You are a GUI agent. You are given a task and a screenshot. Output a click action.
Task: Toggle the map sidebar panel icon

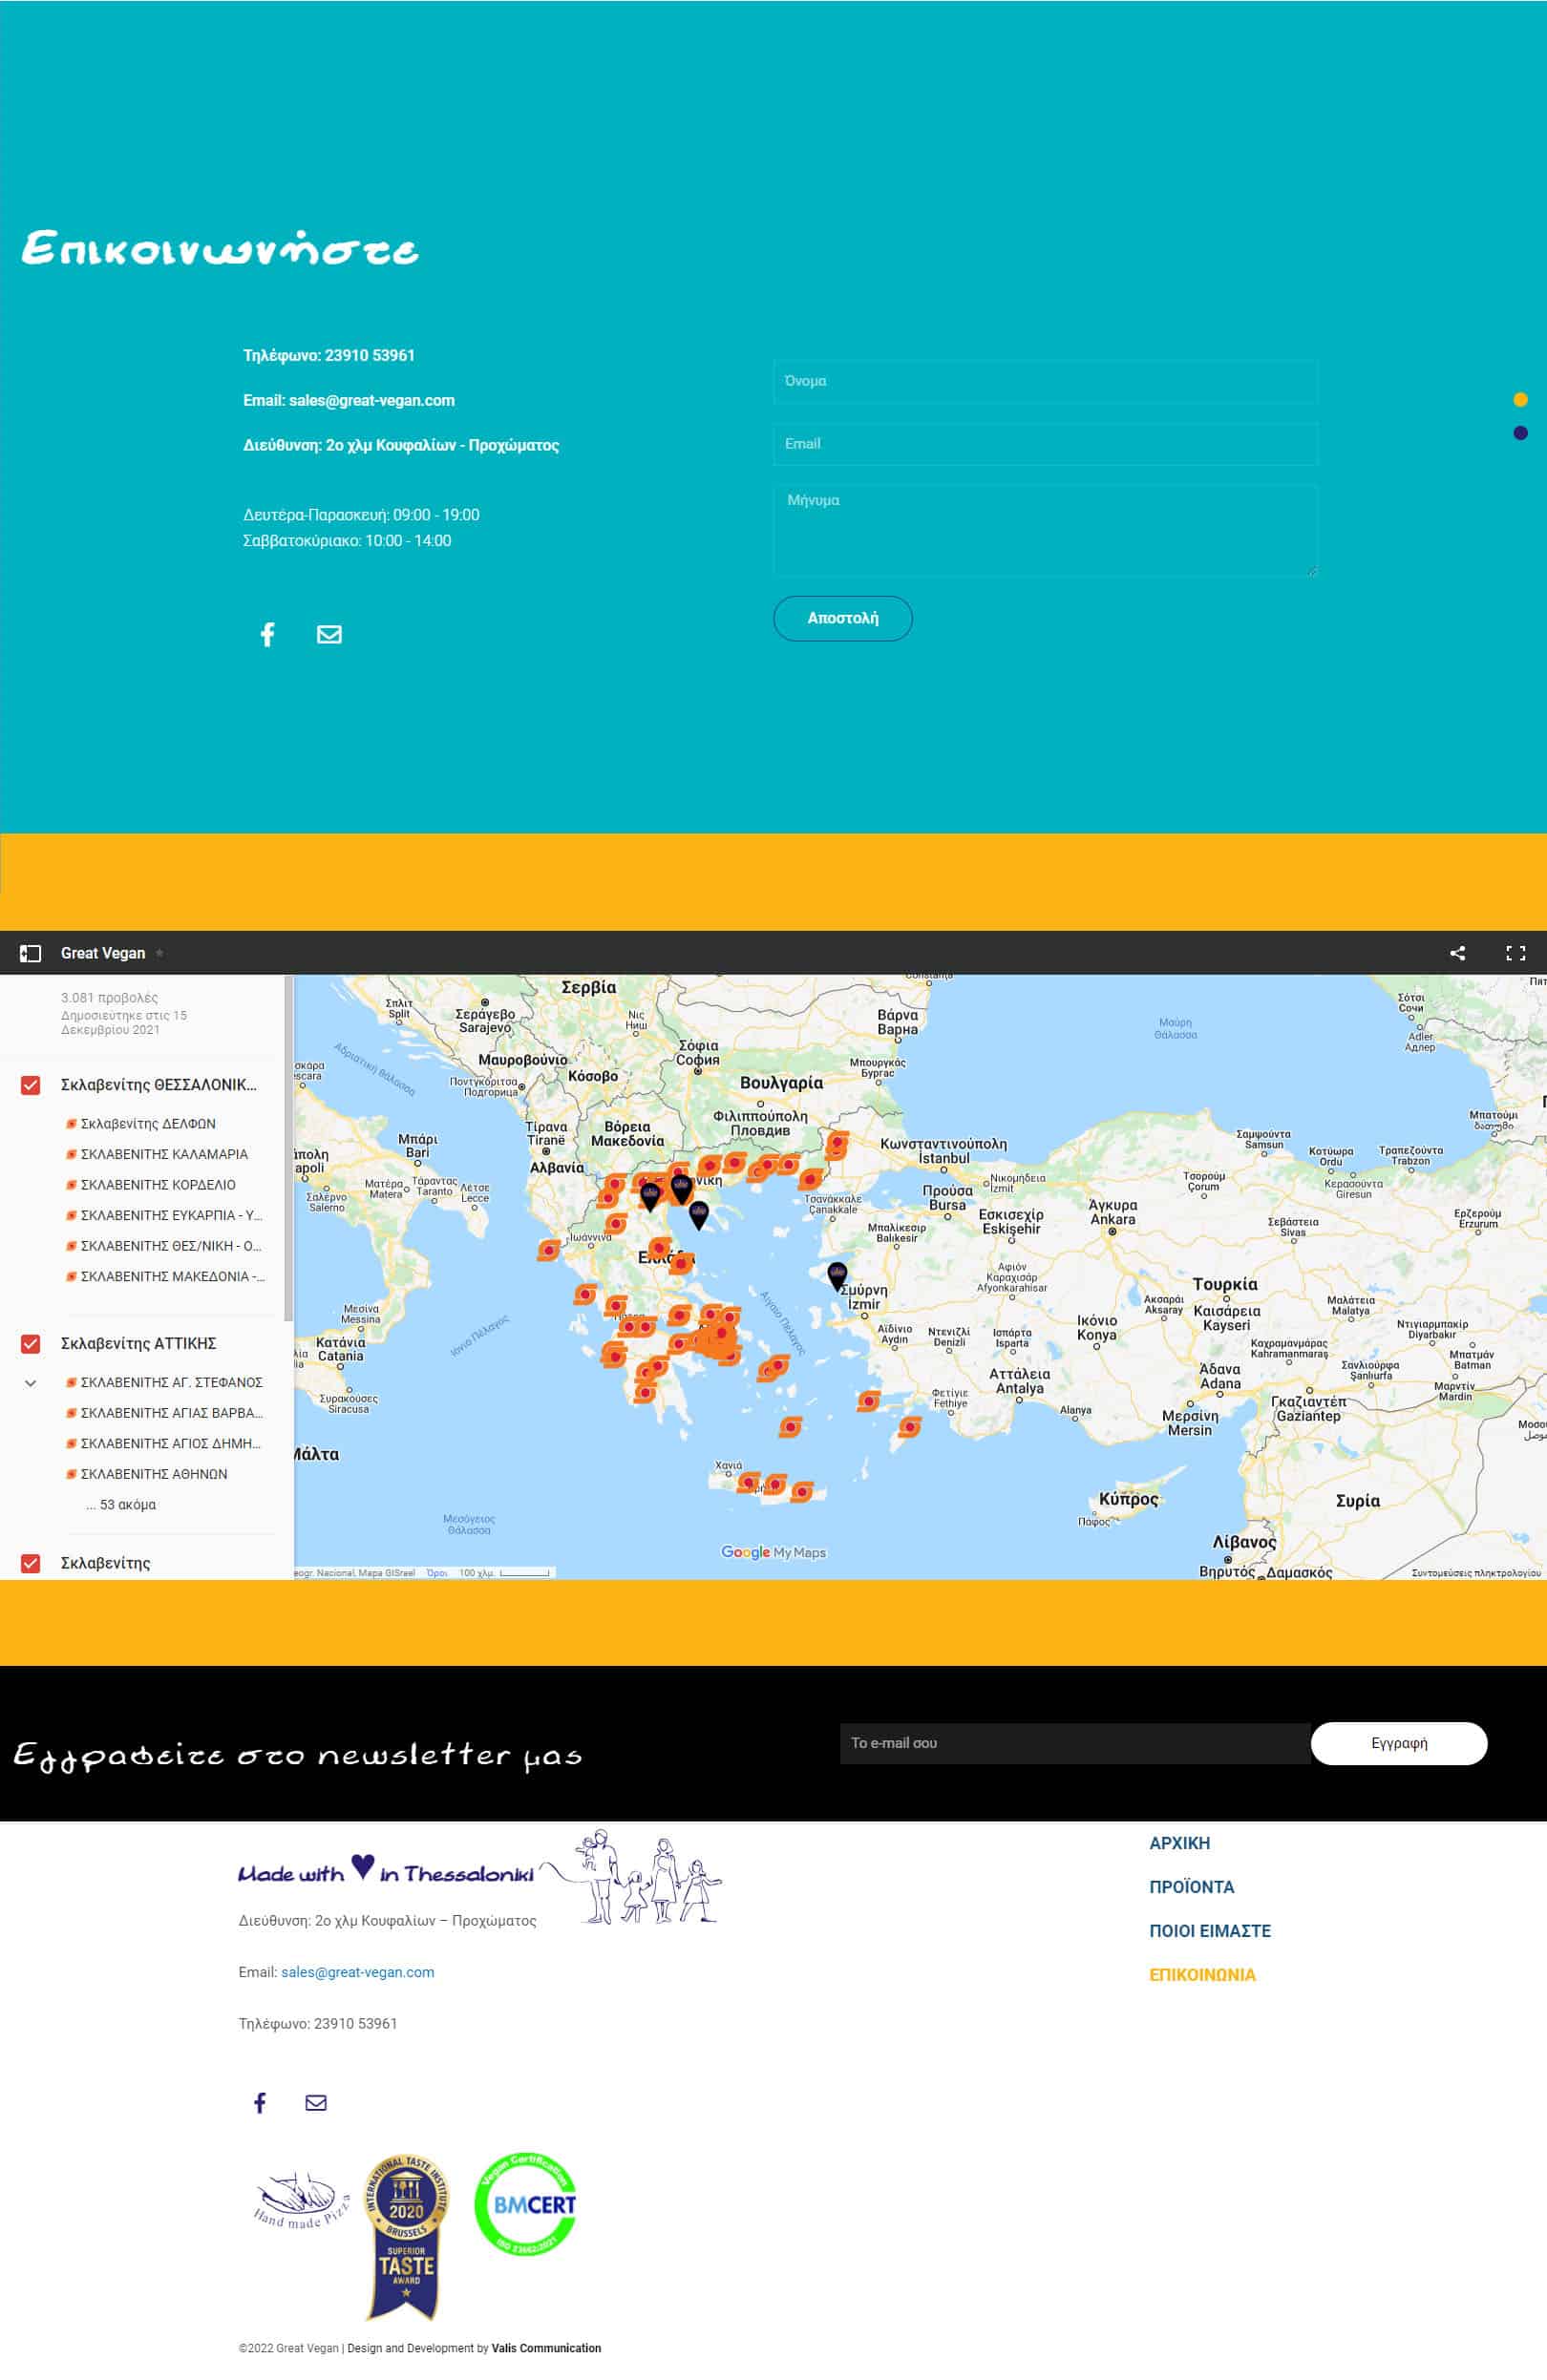[x=30, y=953]
